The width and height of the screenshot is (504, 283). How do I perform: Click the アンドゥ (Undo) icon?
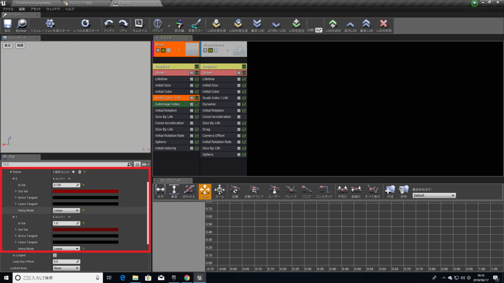click(109, 26)
